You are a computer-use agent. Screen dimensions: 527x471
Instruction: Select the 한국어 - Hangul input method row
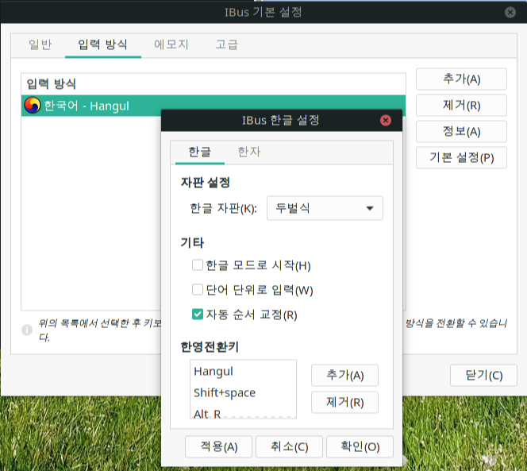click(213, 106)
